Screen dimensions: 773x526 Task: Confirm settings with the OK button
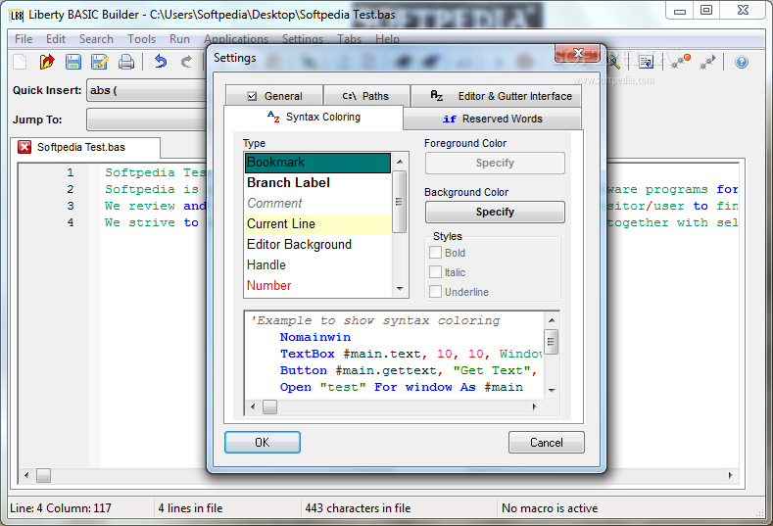tap(263, 442)
